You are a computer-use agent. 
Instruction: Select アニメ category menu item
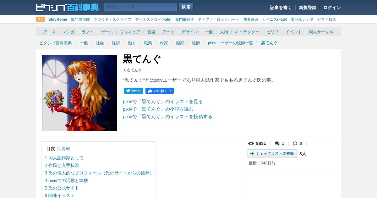(x=49, y=32)
